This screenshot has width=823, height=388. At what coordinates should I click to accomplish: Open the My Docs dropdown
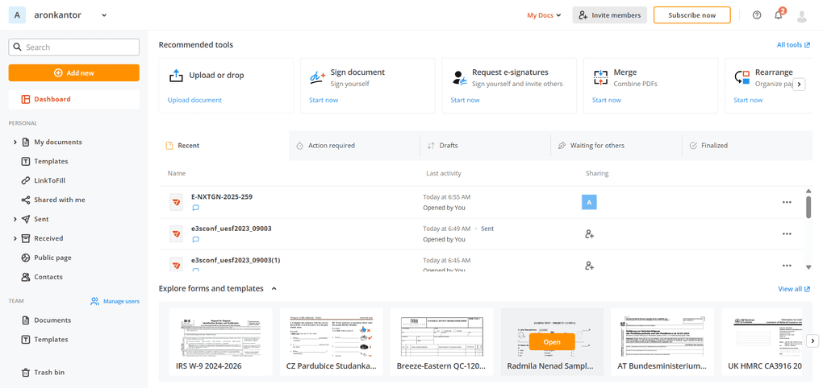pos(544,15)
